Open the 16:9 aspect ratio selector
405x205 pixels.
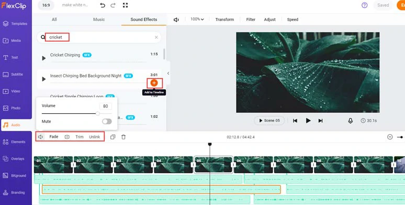point(46,5)
